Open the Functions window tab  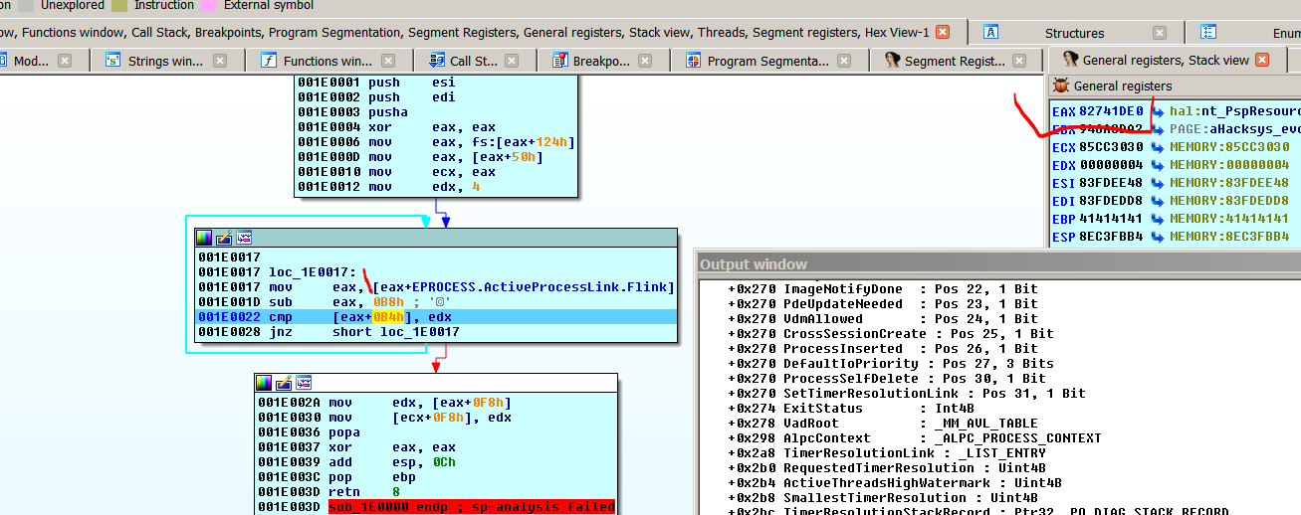pos(326,61)
